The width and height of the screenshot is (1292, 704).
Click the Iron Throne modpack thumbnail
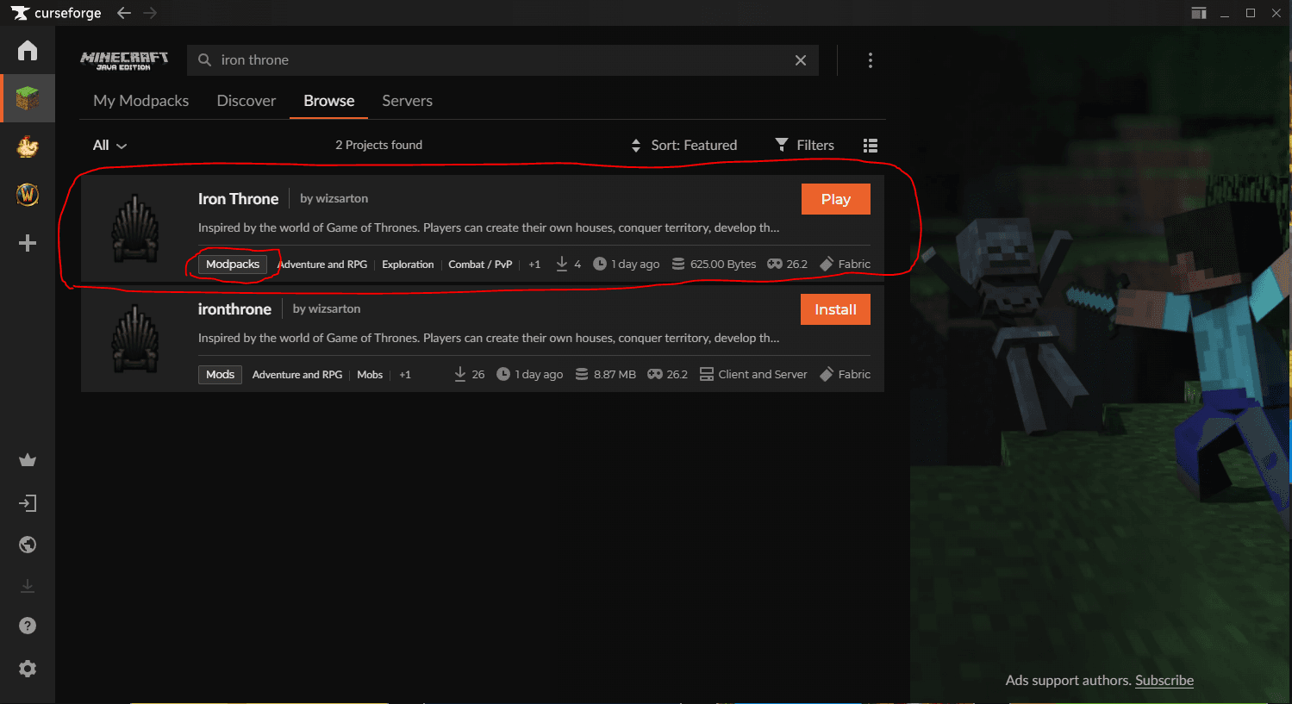coord(135,228)
